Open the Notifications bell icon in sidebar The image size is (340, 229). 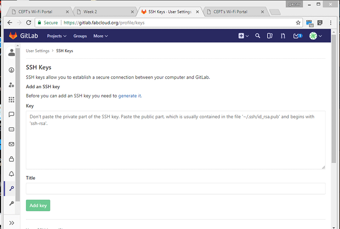click(11, 174)
